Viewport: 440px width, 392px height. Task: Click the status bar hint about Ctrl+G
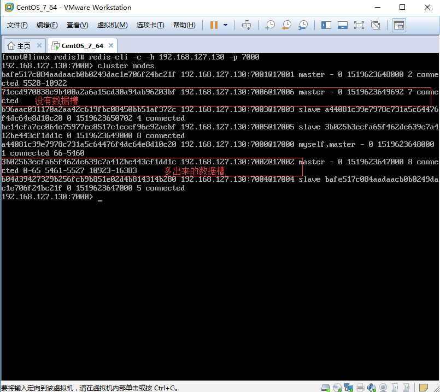click(x=90, y=388)
